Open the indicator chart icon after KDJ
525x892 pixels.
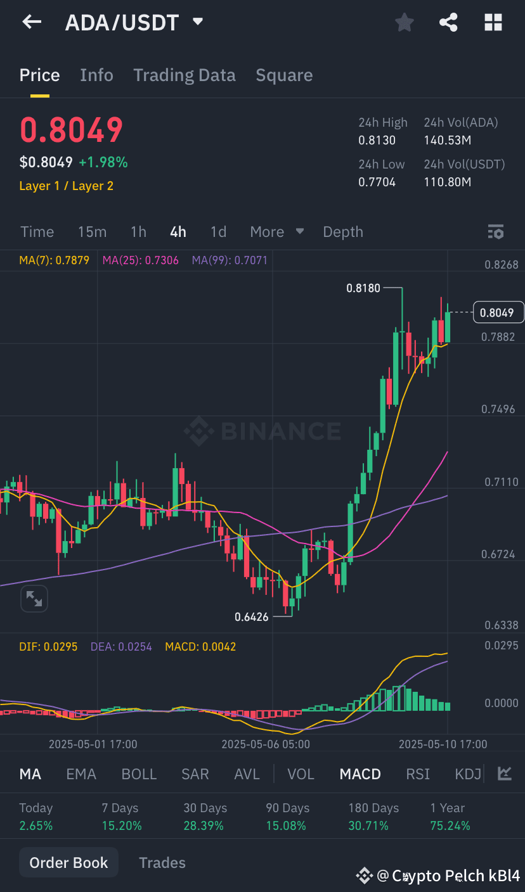tap(504, 774)
